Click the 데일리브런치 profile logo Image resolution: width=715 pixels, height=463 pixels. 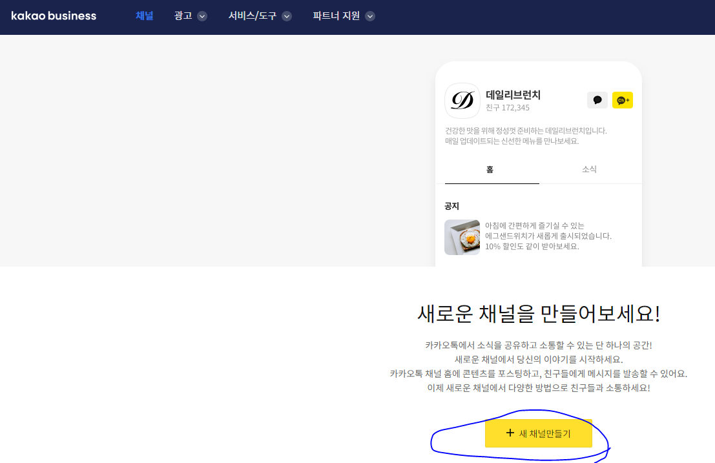(462, 100)
